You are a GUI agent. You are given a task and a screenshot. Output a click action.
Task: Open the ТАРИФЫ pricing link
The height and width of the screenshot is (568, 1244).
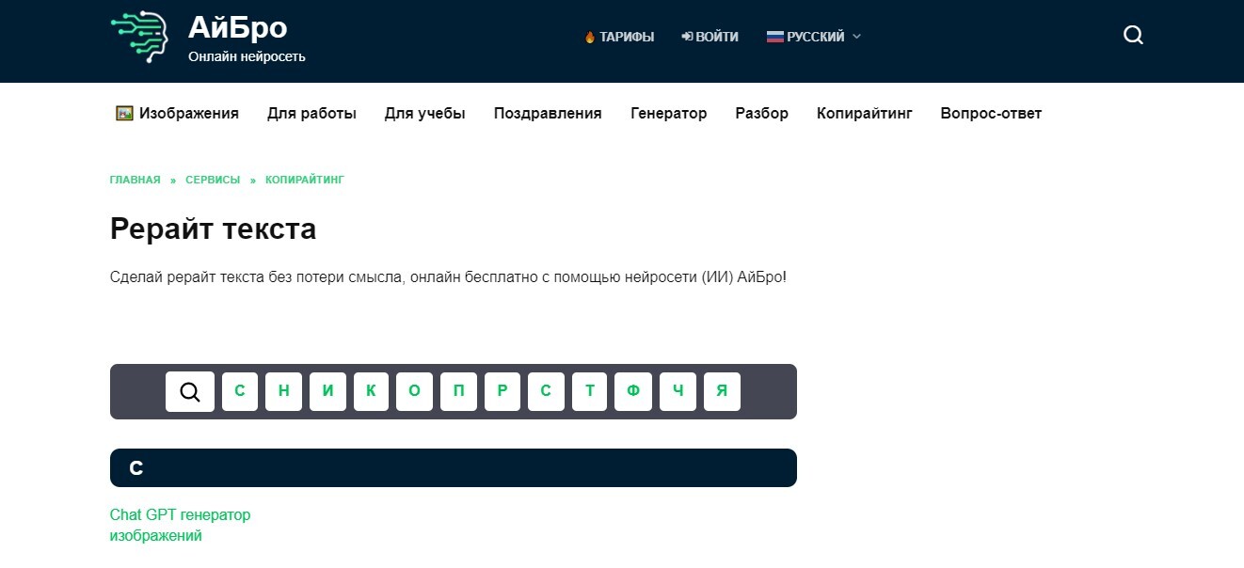point(619,37)
